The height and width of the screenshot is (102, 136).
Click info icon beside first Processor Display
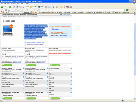point(23,68)
